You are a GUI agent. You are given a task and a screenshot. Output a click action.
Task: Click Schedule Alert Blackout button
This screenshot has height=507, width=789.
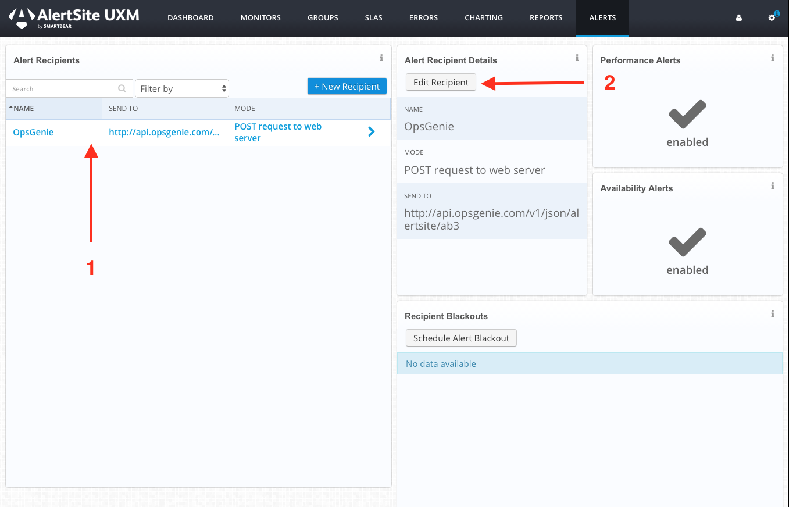(x=461, y=338)
